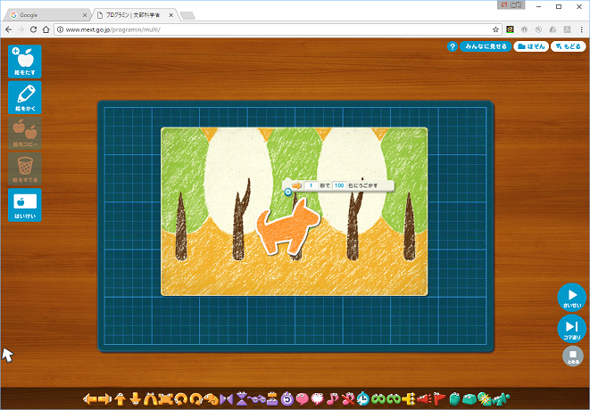Pick the orange up-arrow move block
This screenshot has width=590, height=410.
[x=120, y=398]
